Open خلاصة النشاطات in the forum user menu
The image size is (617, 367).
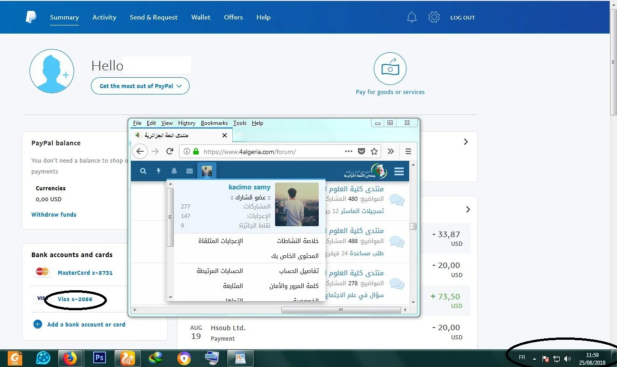[298, 241]
